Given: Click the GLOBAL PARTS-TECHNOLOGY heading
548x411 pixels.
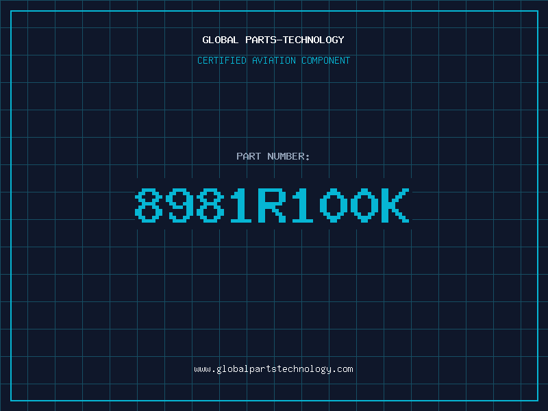Looking at the screenshot, I should [x=273, y=40].
